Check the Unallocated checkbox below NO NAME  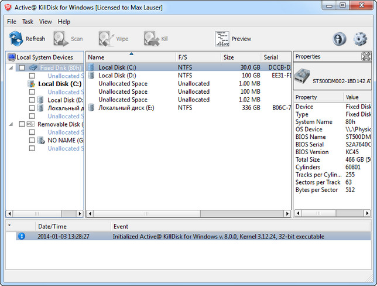tap(32, 148)
